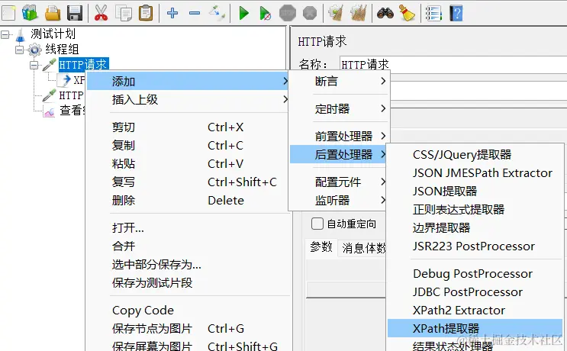Choose CSS/JQuery提取器 option
The height and width of the screenshot is (351, 567).
click(475, 154)
